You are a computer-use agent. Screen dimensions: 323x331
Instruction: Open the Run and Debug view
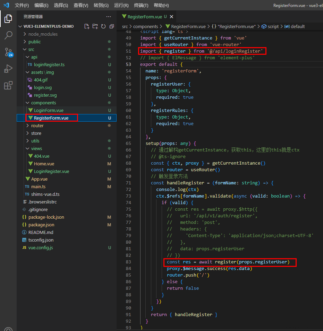pos(8,69)
